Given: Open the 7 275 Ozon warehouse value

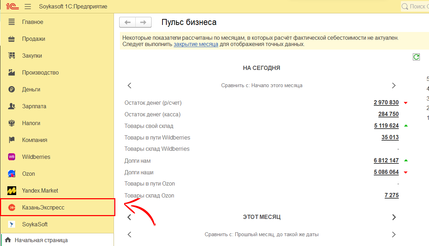Looking at the screenshot, I should [392, 195].
